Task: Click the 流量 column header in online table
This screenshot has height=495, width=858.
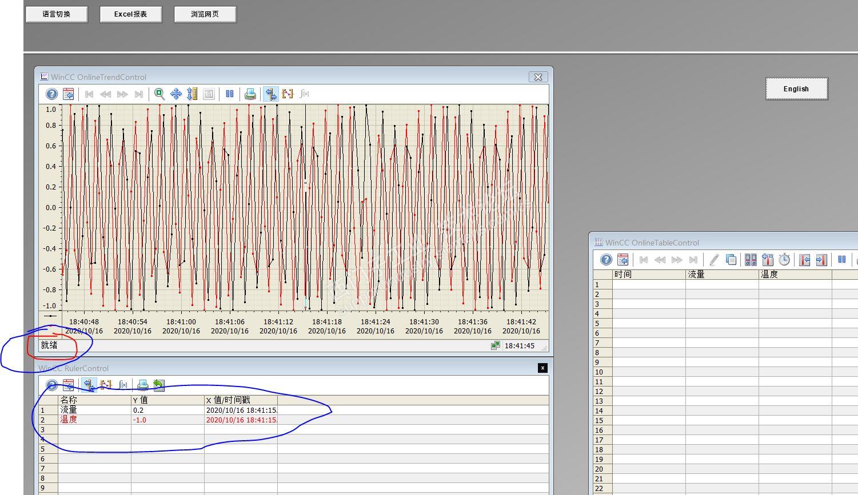Action: click(x=722, y=275)
